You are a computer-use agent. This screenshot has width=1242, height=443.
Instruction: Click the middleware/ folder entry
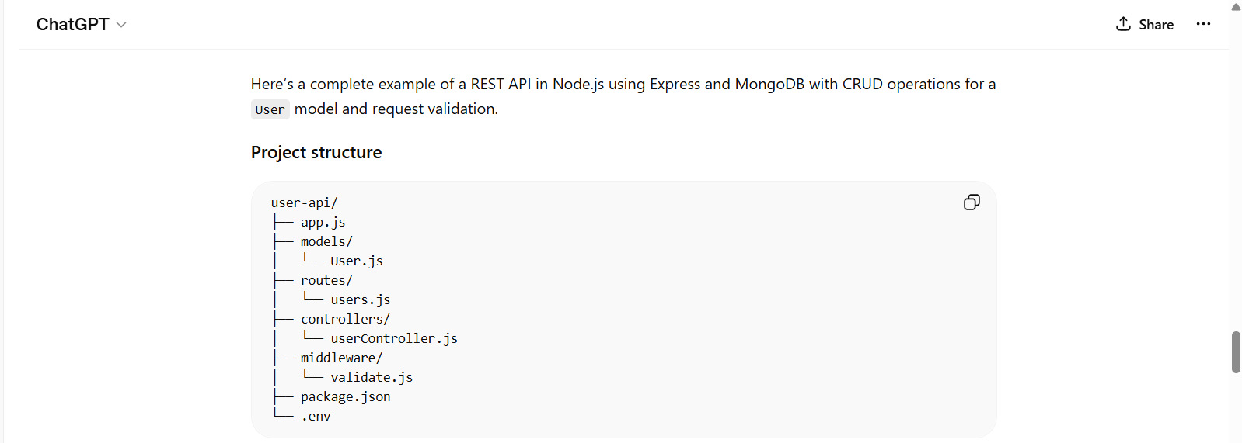pyautogui.click(x=341, y=358)
